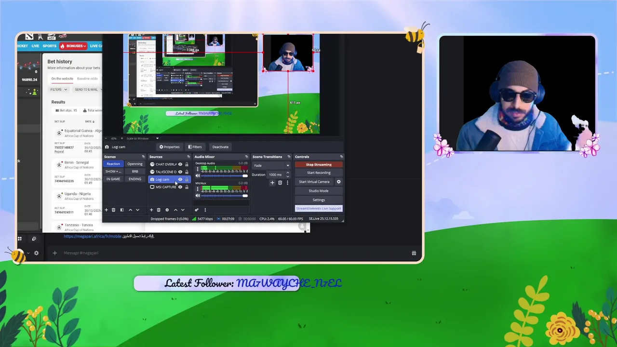Toggle lock on CHAT OVERLAY source
The height and width of the screenshot is (347, 617).
pyautogui.click(x=187, y=164)
